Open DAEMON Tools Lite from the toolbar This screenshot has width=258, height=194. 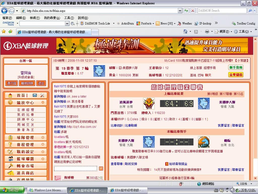95,23
